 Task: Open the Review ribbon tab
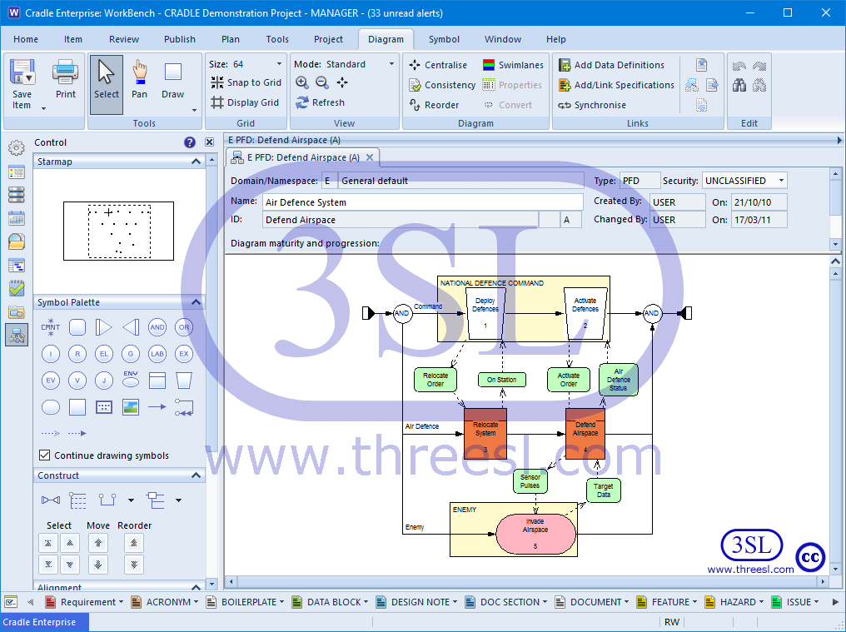(124, 39)
